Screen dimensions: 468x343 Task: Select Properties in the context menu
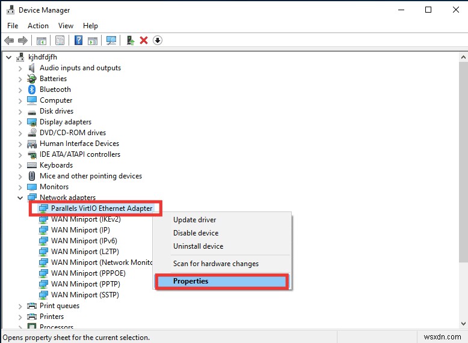tap(222, 281)
